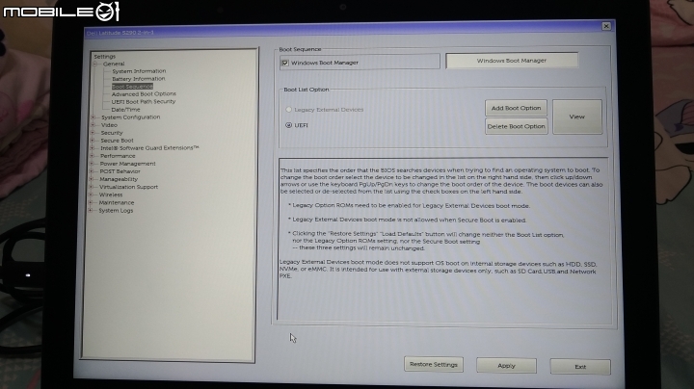
Task: Expand the Virtualization Support node
Action: coord(91,187)
